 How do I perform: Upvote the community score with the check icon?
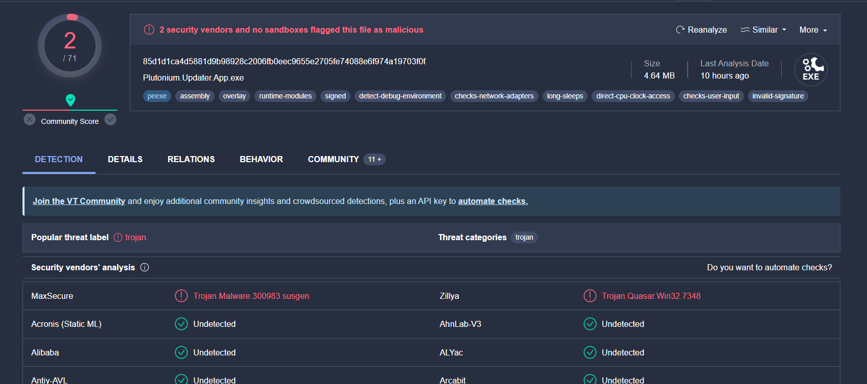(x=110, y=119)
